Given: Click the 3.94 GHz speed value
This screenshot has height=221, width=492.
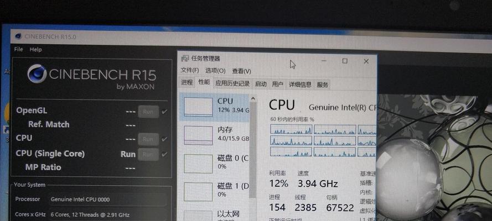Looking at the screenshot, I should (318, 184).
